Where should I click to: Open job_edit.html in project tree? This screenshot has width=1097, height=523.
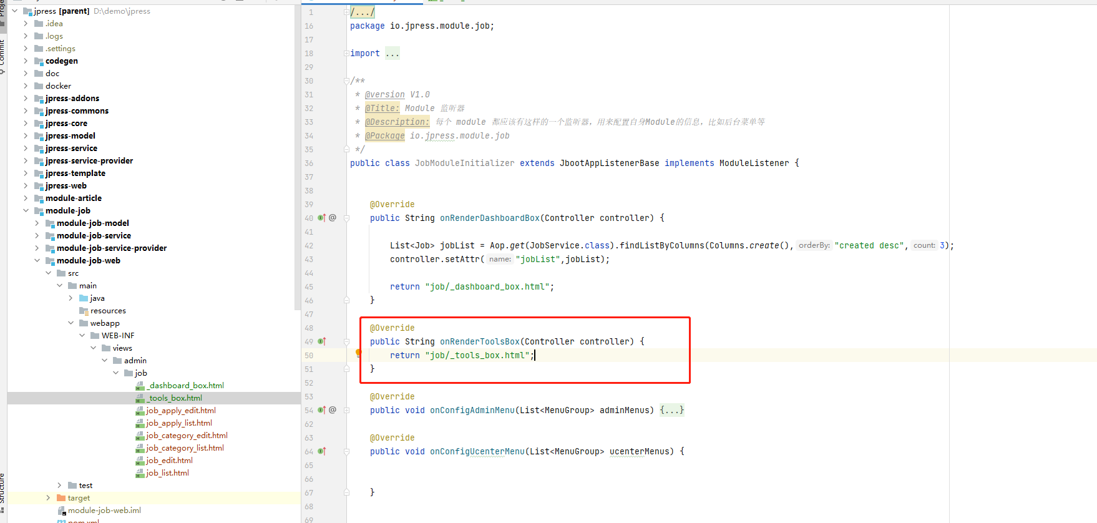tap(169, 461)
